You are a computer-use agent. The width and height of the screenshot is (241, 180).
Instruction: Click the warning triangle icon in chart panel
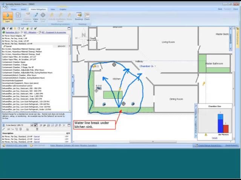[x=206, y=135]
